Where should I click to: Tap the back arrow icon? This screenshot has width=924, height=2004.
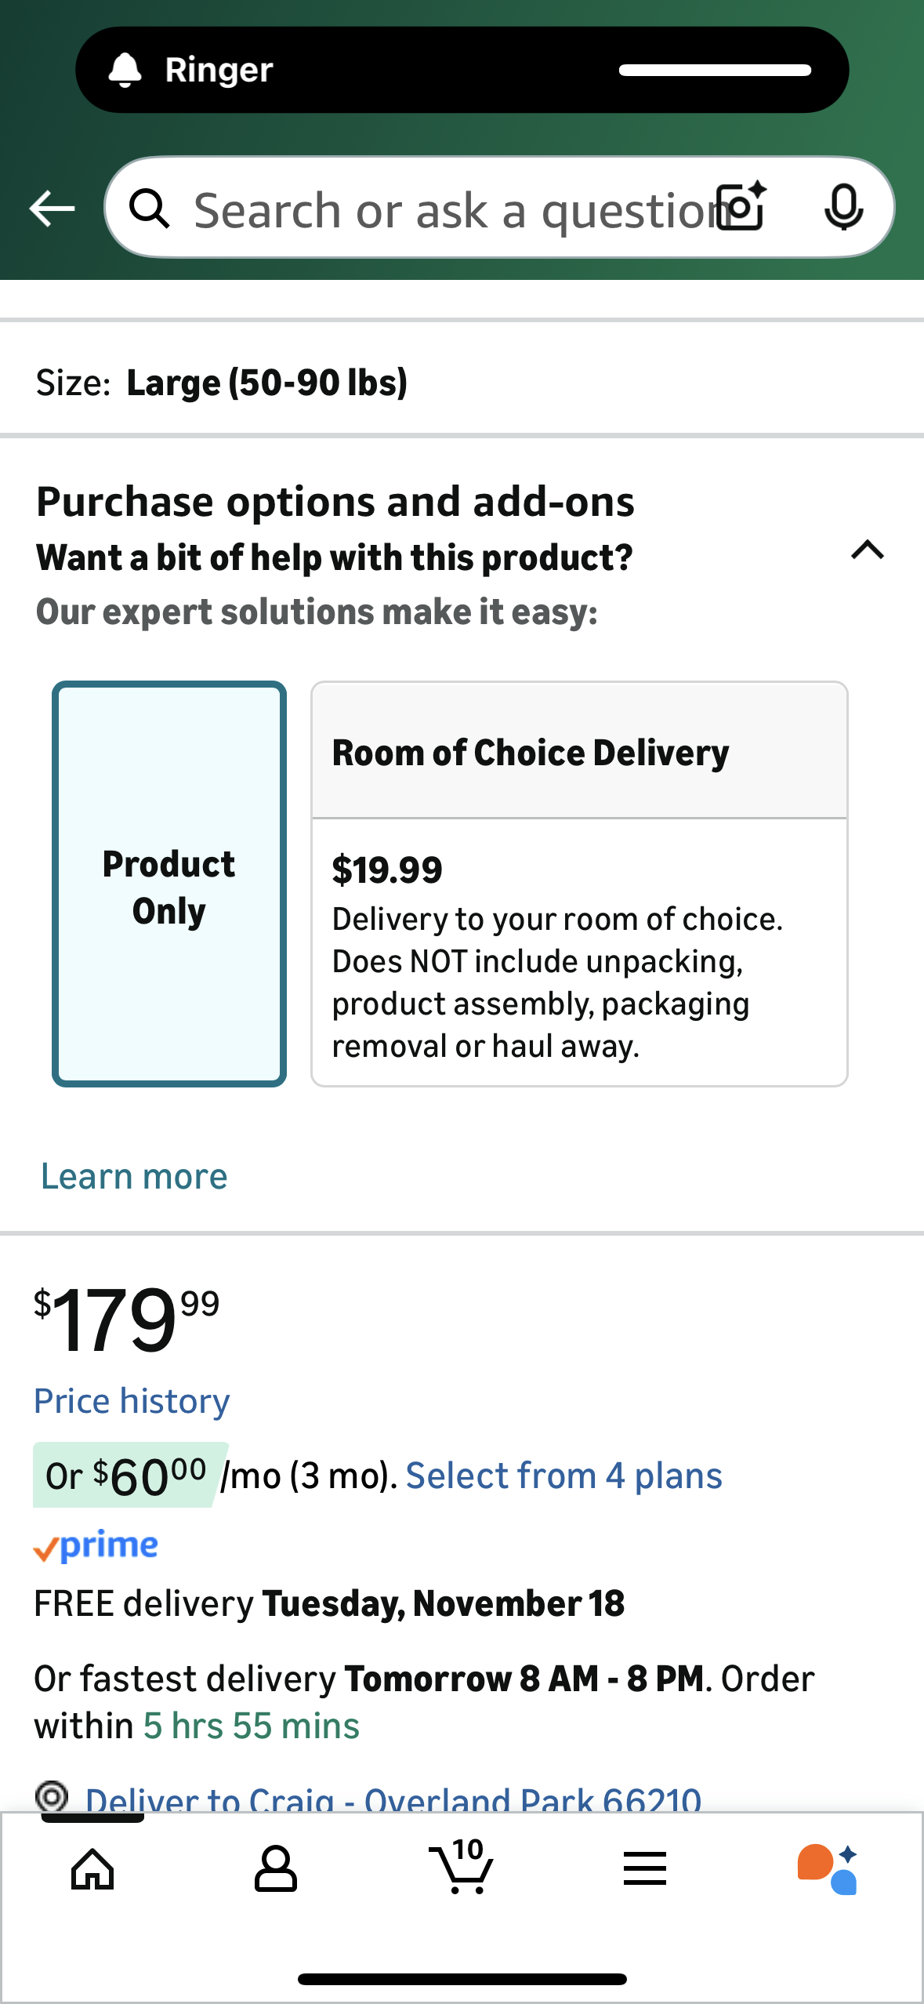52,209
